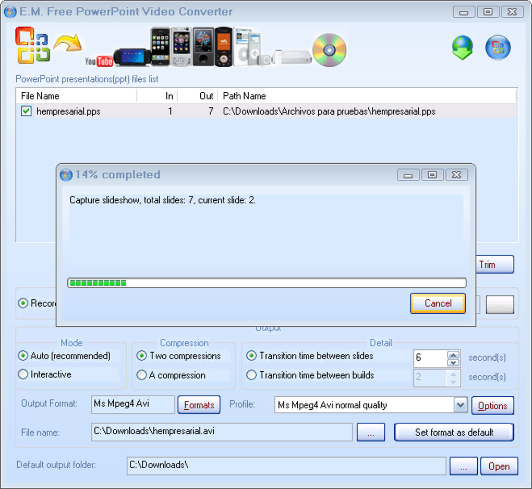Screen dimensions: 532x489
Task: Click the iPhone device icon
Action: [x=161, y=46]
